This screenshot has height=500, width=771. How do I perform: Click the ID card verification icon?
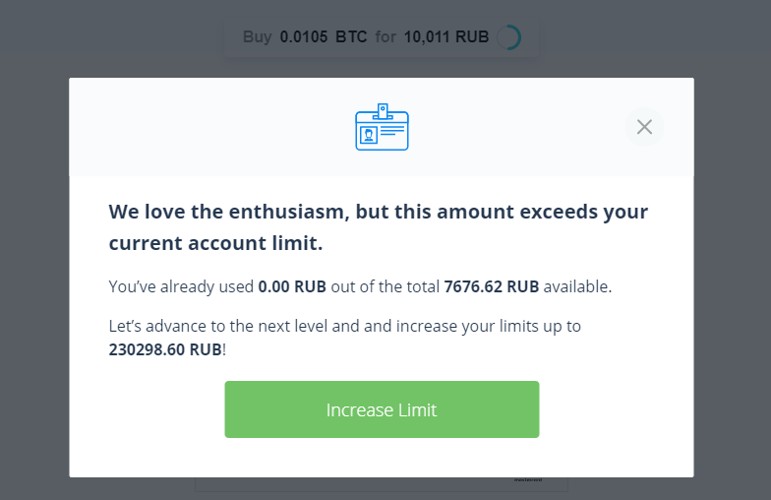(382, 127)
